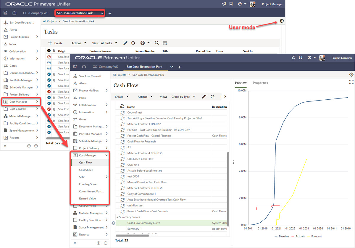The height and width of the screenshot is (248, 355).
Task: Switch to the Properties tab
Action: [x=260, y=83]
